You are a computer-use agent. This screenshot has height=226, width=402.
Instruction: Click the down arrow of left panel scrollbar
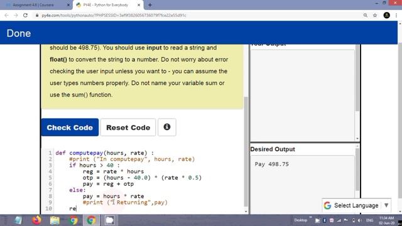click(246, 212)
